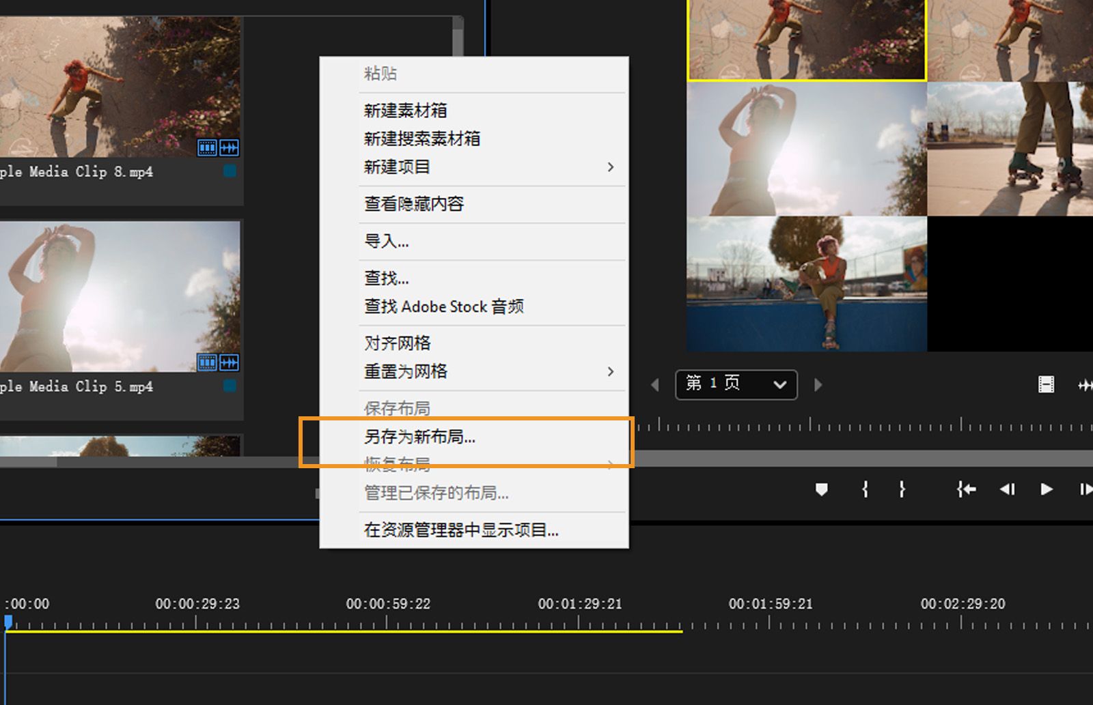Select the yellow-outlined skater camera angle
Viewport: 1093px width, 705px height.
807,40
